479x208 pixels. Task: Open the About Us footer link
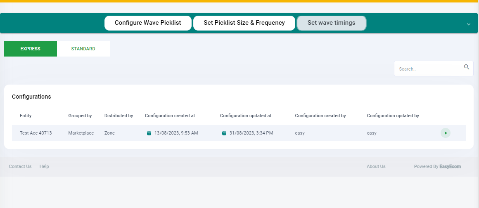(x=376, y=166)
